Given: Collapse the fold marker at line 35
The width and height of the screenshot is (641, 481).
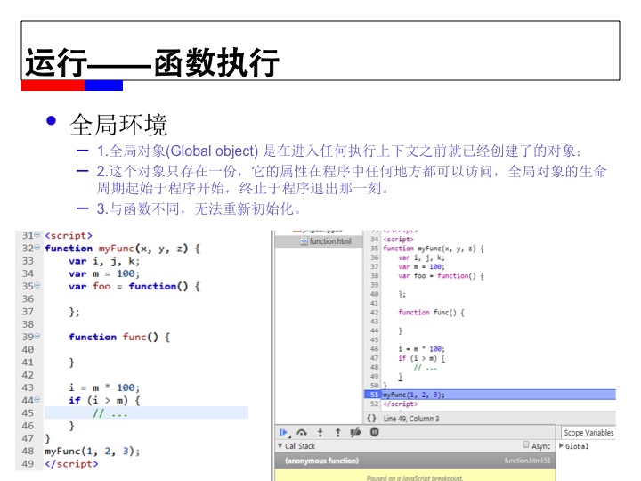Looking at the screenshot, I should point(37,287).
